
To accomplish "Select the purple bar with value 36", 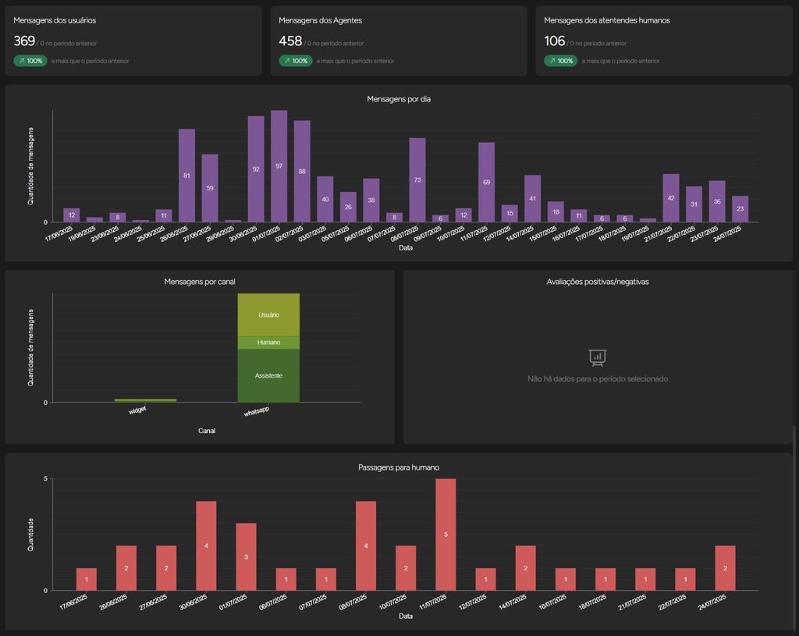I will click(717, 201).
